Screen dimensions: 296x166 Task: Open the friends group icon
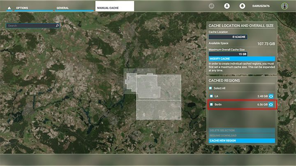(212, 6)
